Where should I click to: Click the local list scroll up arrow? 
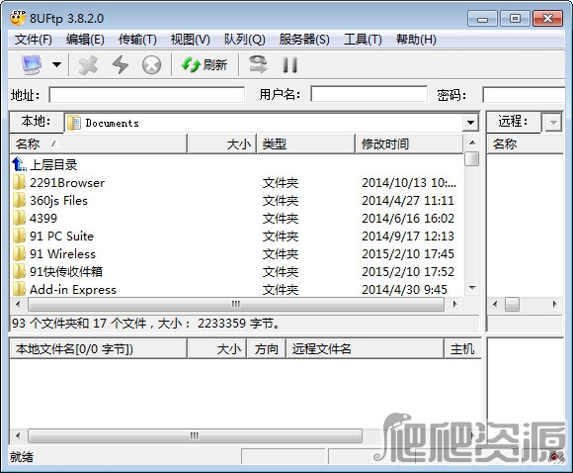[472, 142]
